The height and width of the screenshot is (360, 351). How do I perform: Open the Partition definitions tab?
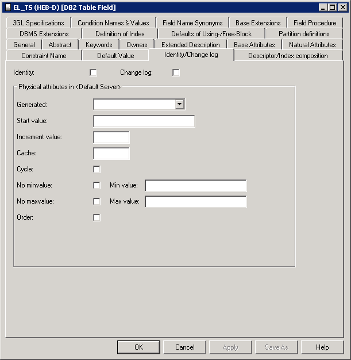coord(303,34)
